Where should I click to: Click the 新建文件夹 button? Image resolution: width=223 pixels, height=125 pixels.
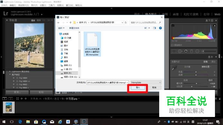(74, 28)
